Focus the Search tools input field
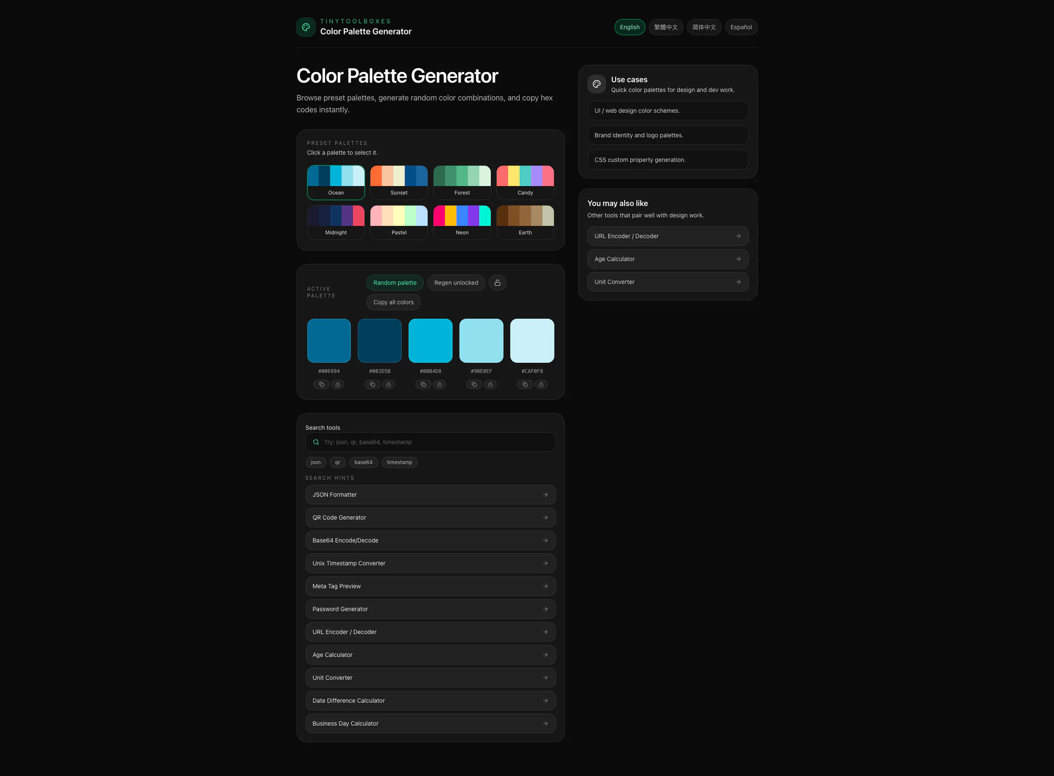Screen dimensions: 1054x776 pos(430,442)
